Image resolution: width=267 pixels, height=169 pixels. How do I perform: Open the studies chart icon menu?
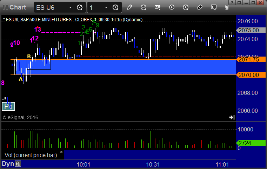tap(143, 7)
